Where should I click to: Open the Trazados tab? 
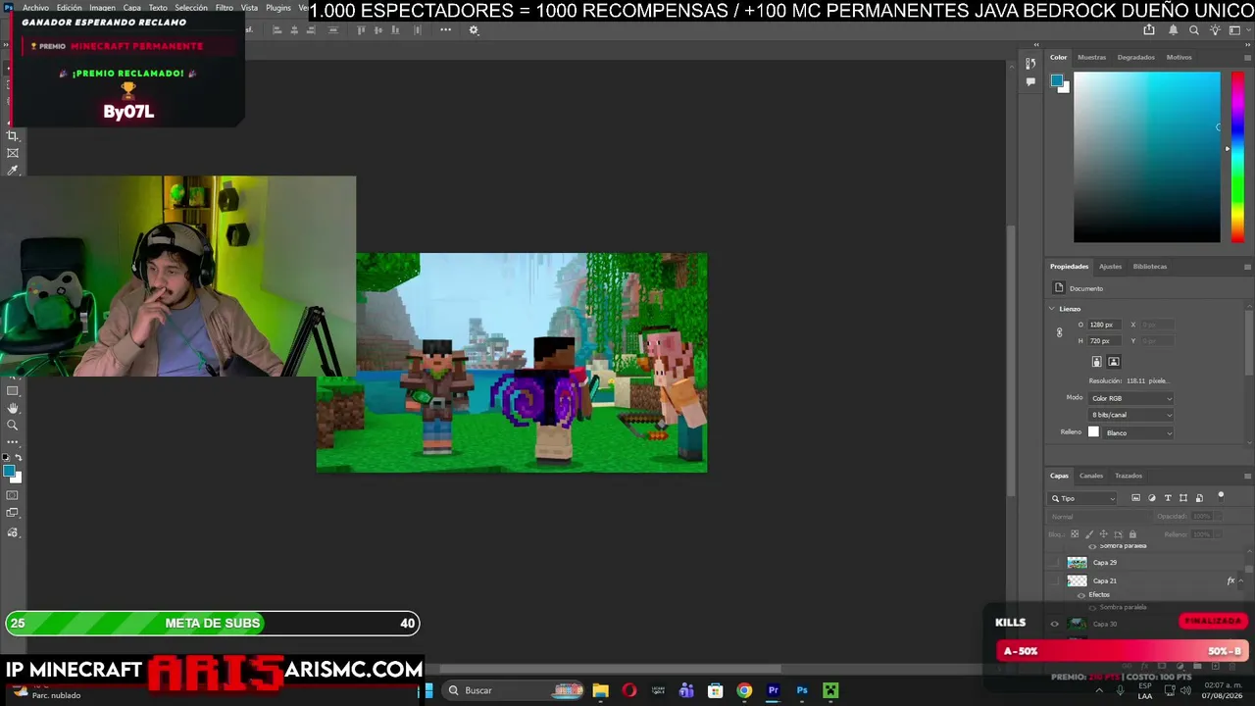coord(1129,477)
